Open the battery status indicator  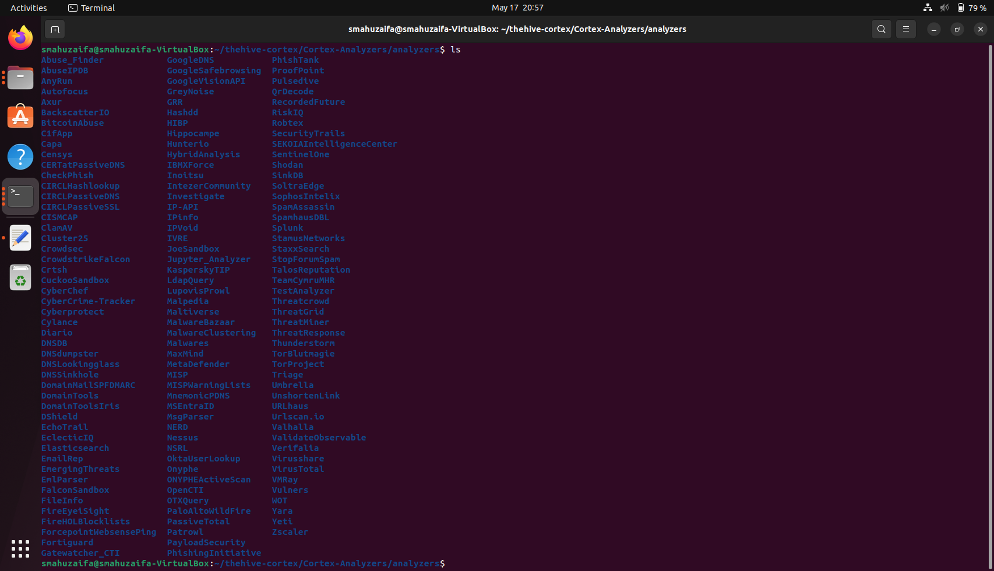(x=971, y=8)
